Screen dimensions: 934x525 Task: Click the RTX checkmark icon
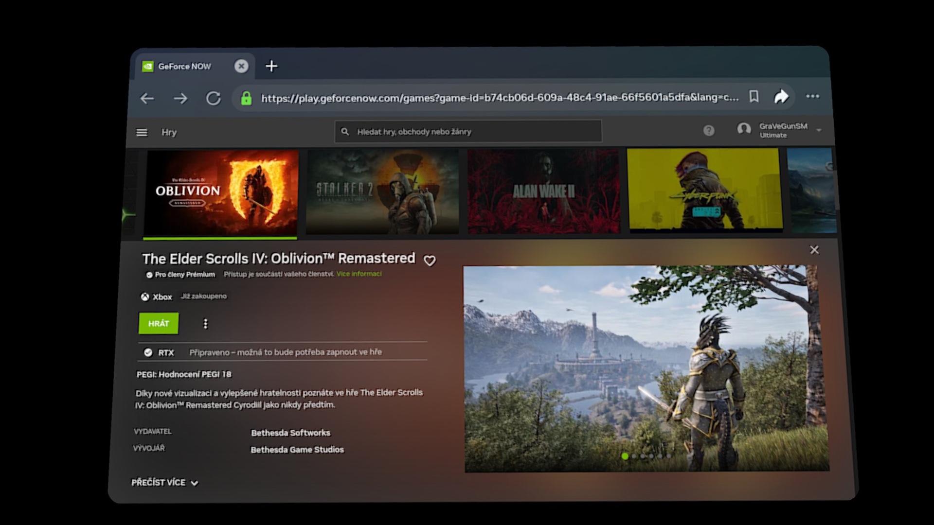148,352
